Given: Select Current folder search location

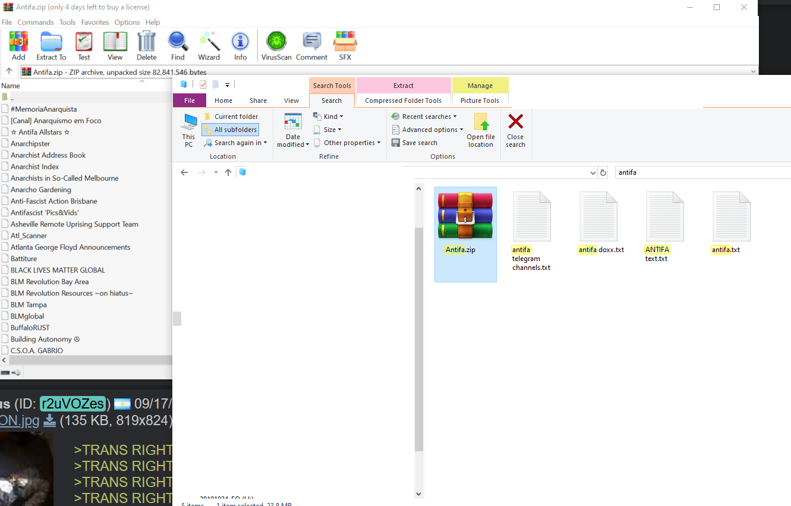Looking at the screenshot, I should (x=231, y=117).
